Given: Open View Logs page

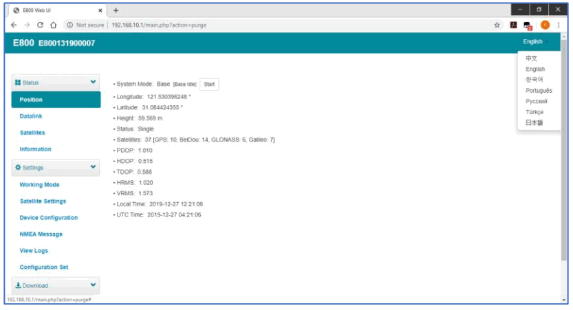Looking at the screenshot, I should click(x=34, y=250).
